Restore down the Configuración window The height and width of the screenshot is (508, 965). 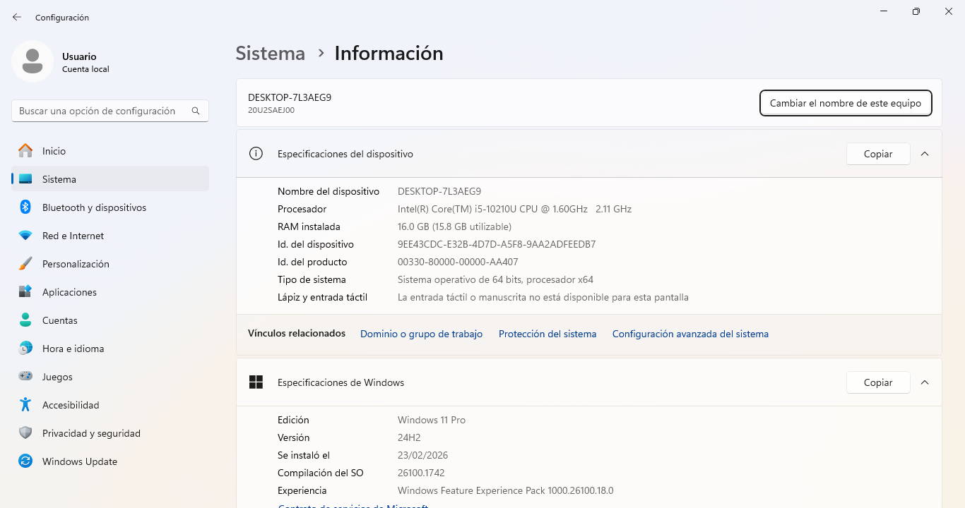[x=916, y=11]
